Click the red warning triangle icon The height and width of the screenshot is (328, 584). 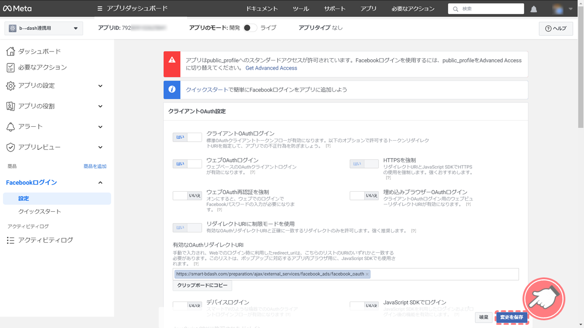(172, 60)
